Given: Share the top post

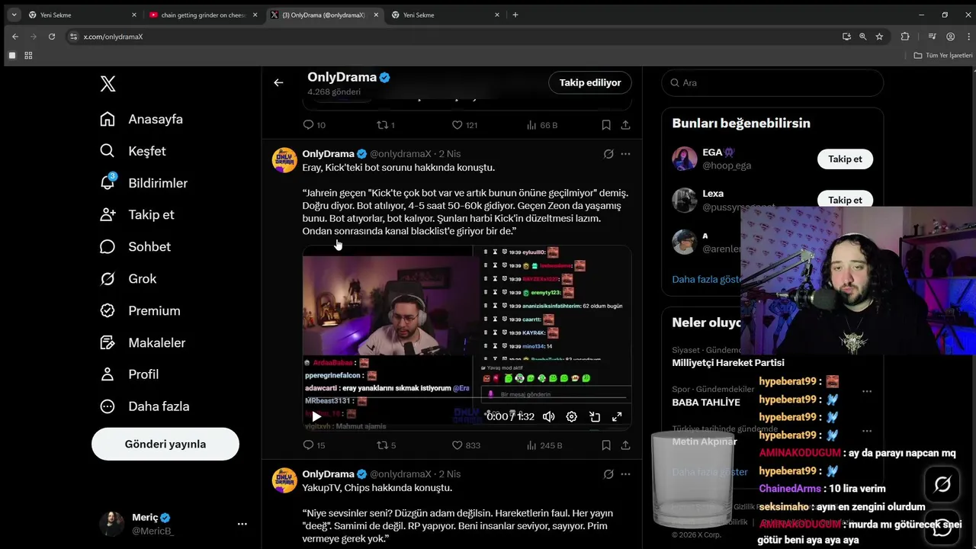Looking at the screenshot, I should pyautogui.click(x=625, y=125).
